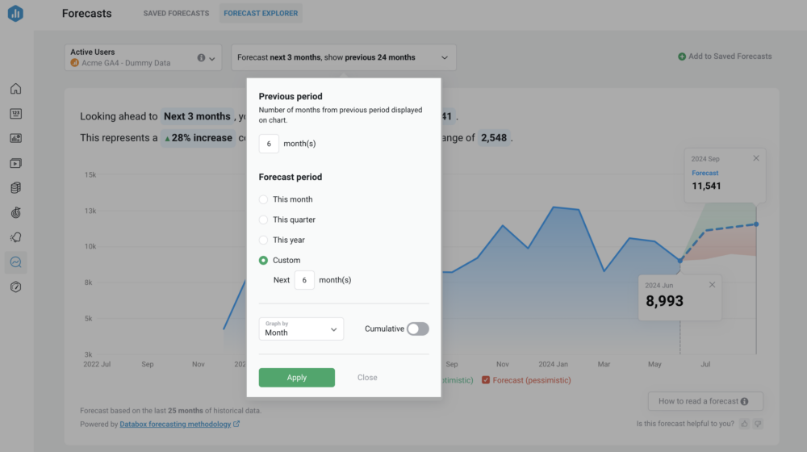Viewport: 807px width, 452px height.
Task: Click the Active Users info icon
Action: tap(201, 57)
